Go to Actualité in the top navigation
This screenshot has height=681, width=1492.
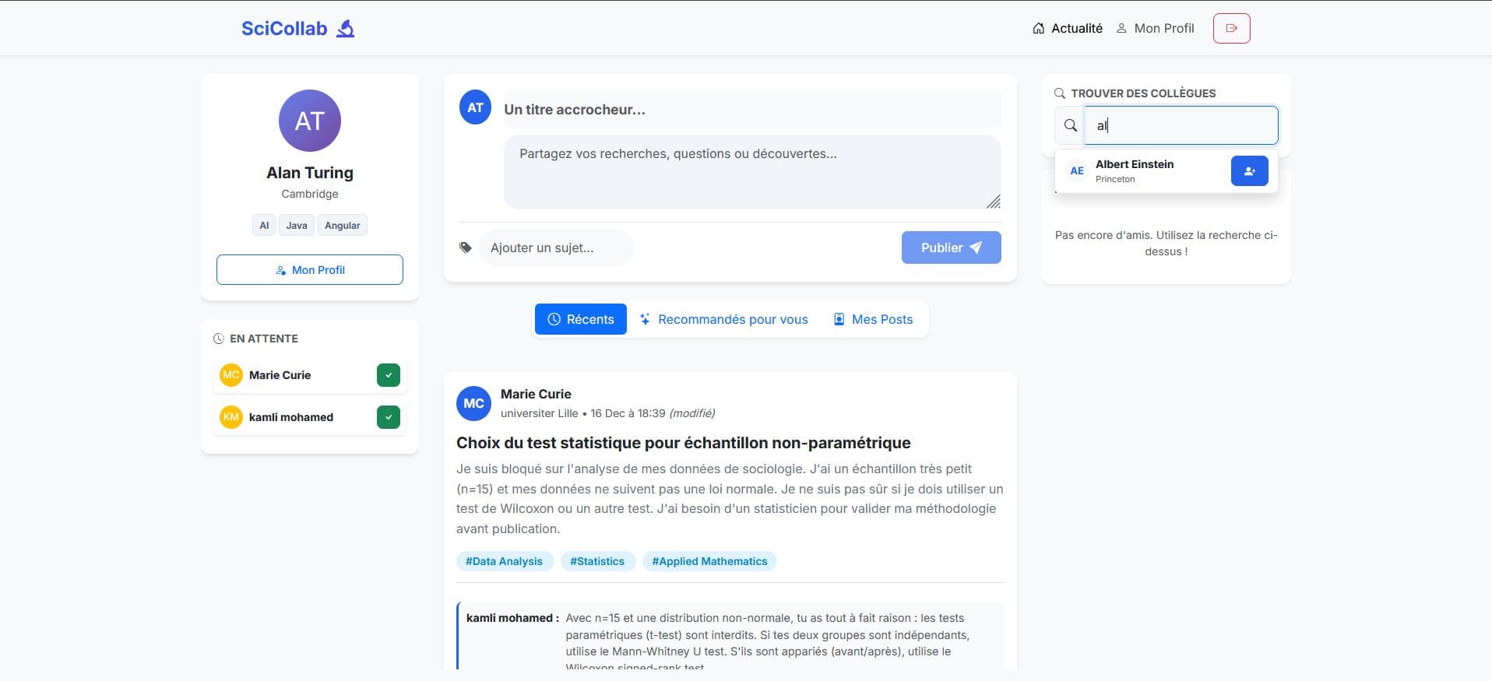[1068, 28]
